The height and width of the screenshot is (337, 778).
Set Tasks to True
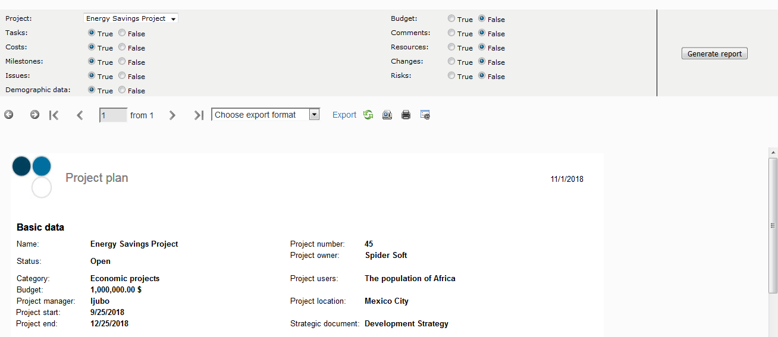(92, 33)
